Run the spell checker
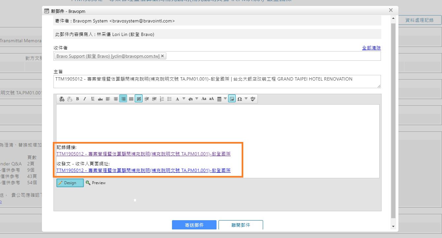Image resolution: width=442 pixels, height=238 pixels. point(253,99)
